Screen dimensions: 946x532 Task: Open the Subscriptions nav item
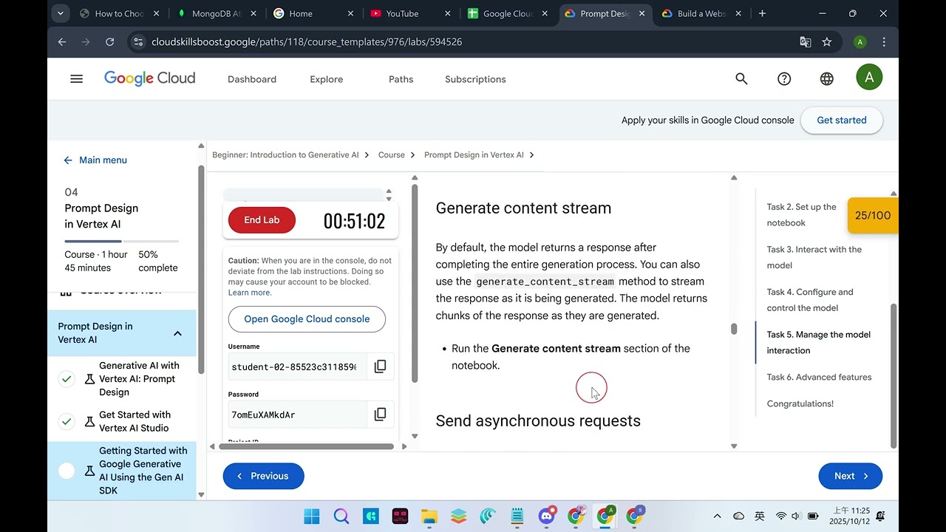tap(475, 79)
